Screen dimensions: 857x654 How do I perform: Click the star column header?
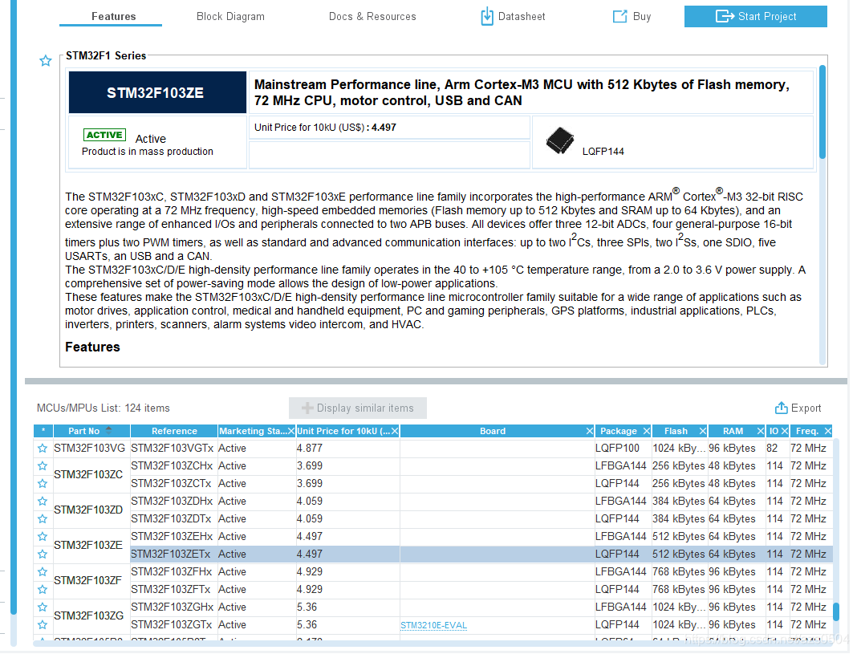click(x=43, y=431)
